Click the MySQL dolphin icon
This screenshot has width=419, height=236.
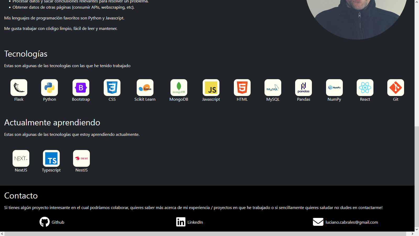tap(273, 88)
